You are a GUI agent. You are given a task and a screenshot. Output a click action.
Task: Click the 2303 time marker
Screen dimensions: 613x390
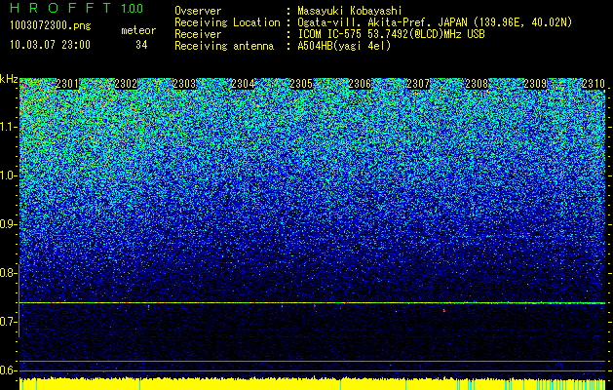tap(184, 84)
